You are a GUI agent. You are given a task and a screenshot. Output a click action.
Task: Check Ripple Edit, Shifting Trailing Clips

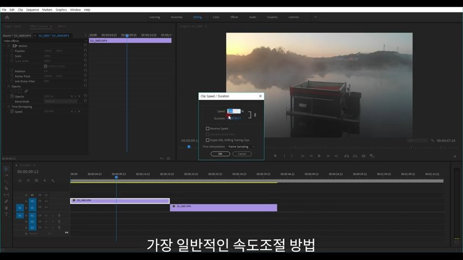(x=208, y=140)
